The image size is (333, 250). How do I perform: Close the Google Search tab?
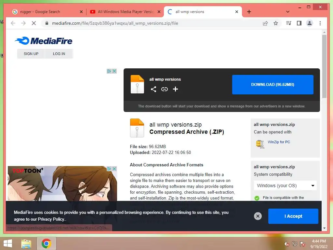(x=81, y=12)
